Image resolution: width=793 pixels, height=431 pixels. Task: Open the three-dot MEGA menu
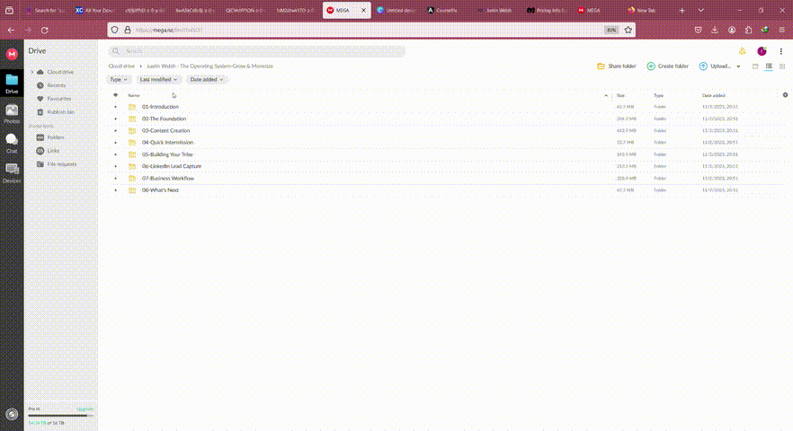click(x=780, y=51)
